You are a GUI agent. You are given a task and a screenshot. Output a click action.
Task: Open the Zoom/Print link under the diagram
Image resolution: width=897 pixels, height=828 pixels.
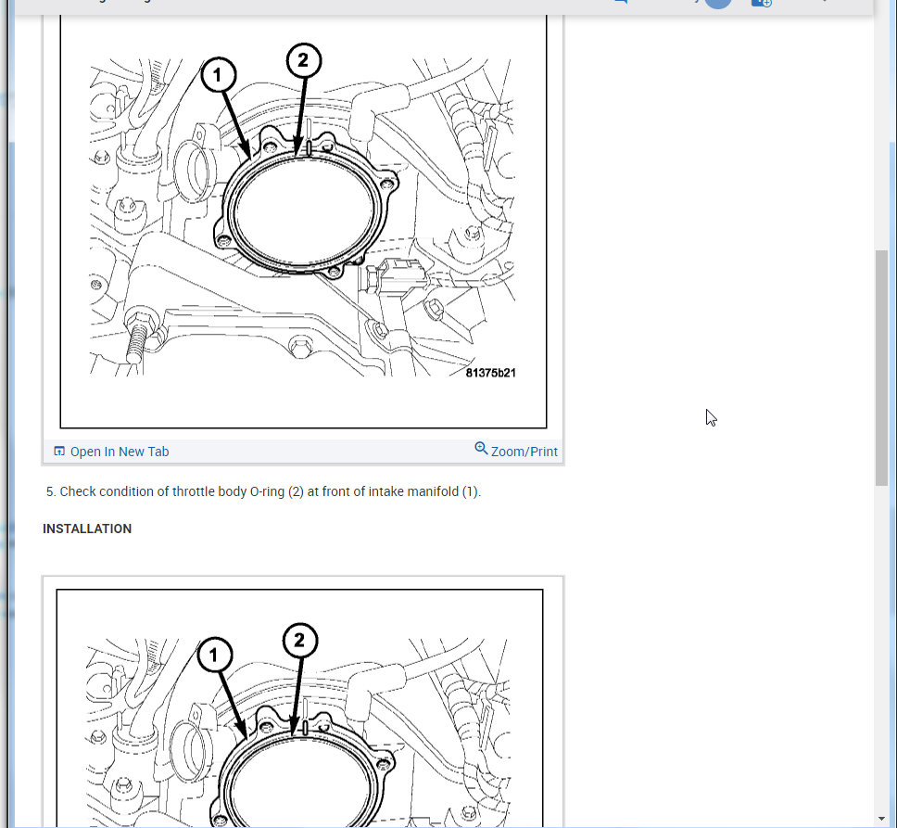[x=524, y=452]
